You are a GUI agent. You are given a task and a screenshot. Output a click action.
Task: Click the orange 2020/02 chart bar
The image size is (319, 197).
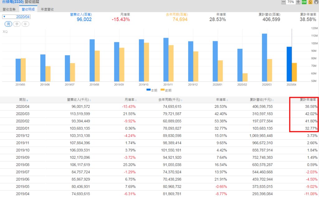245,77
